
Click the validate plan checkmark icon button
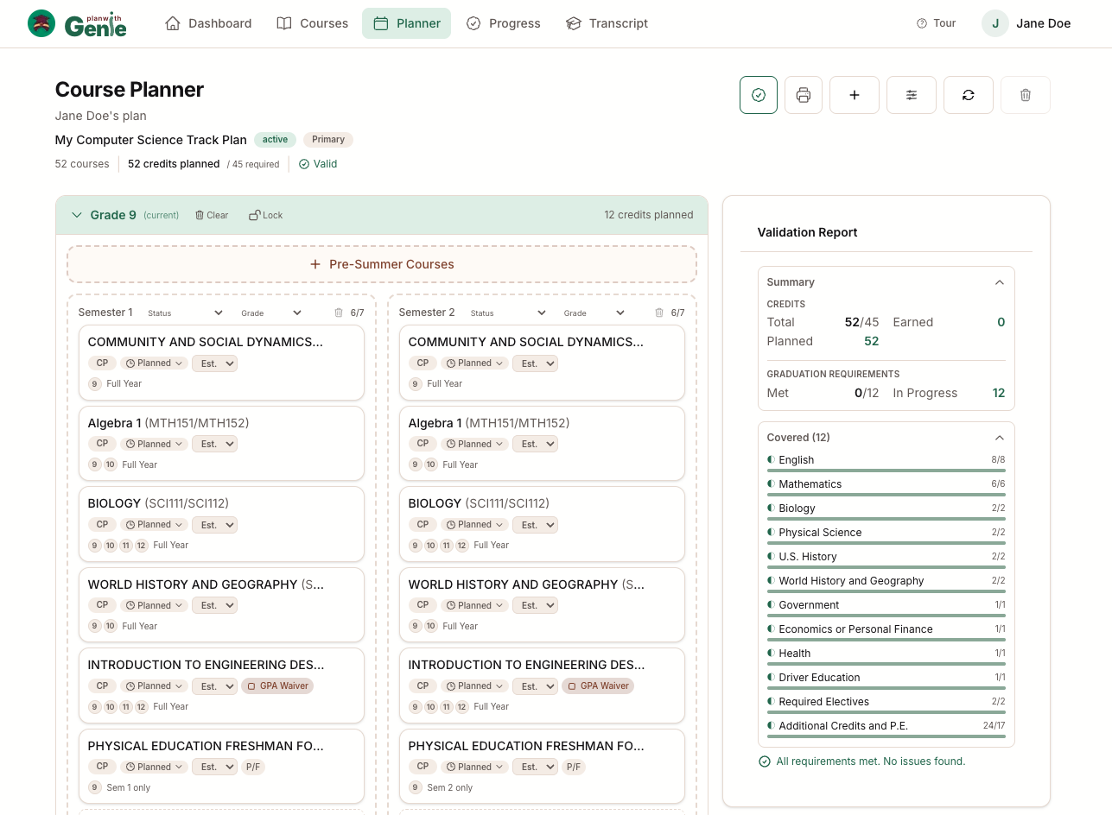point(759,95)
